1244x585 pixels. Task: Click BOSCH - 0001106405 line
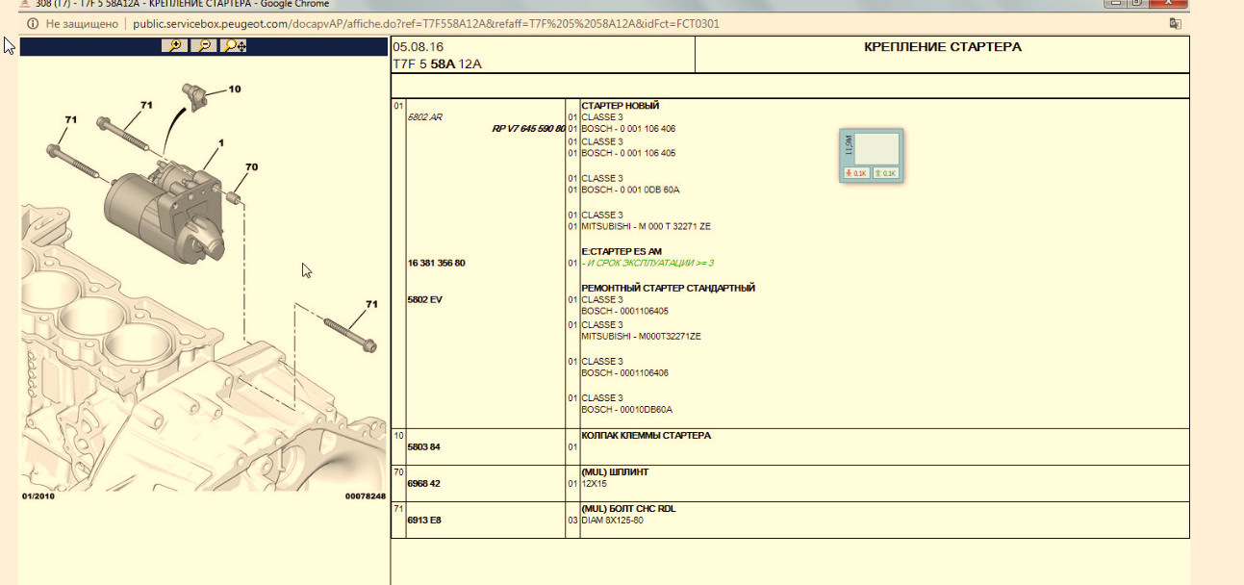pyautogui.click(x=624, y=312)
